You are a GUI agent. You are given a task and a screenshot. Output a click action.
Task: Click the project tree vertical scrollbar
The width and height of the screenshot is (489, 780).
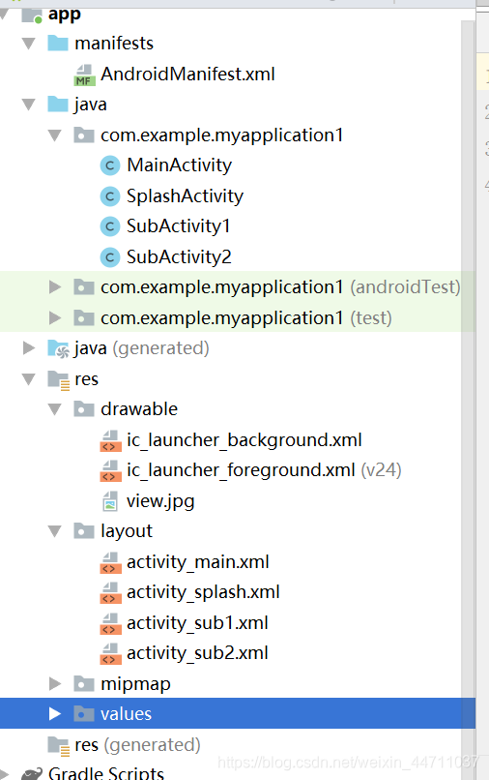(x=468, y=398)
